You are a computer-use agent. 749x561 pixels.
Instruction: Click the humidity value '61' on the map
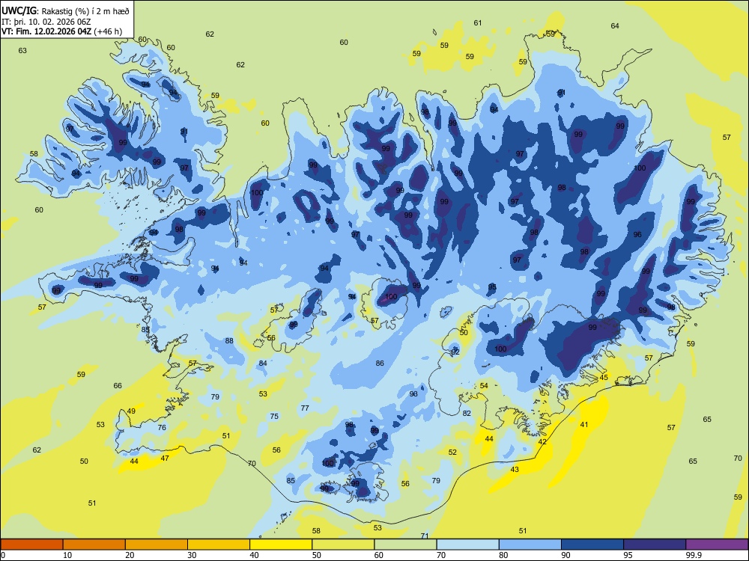point(478,22)
